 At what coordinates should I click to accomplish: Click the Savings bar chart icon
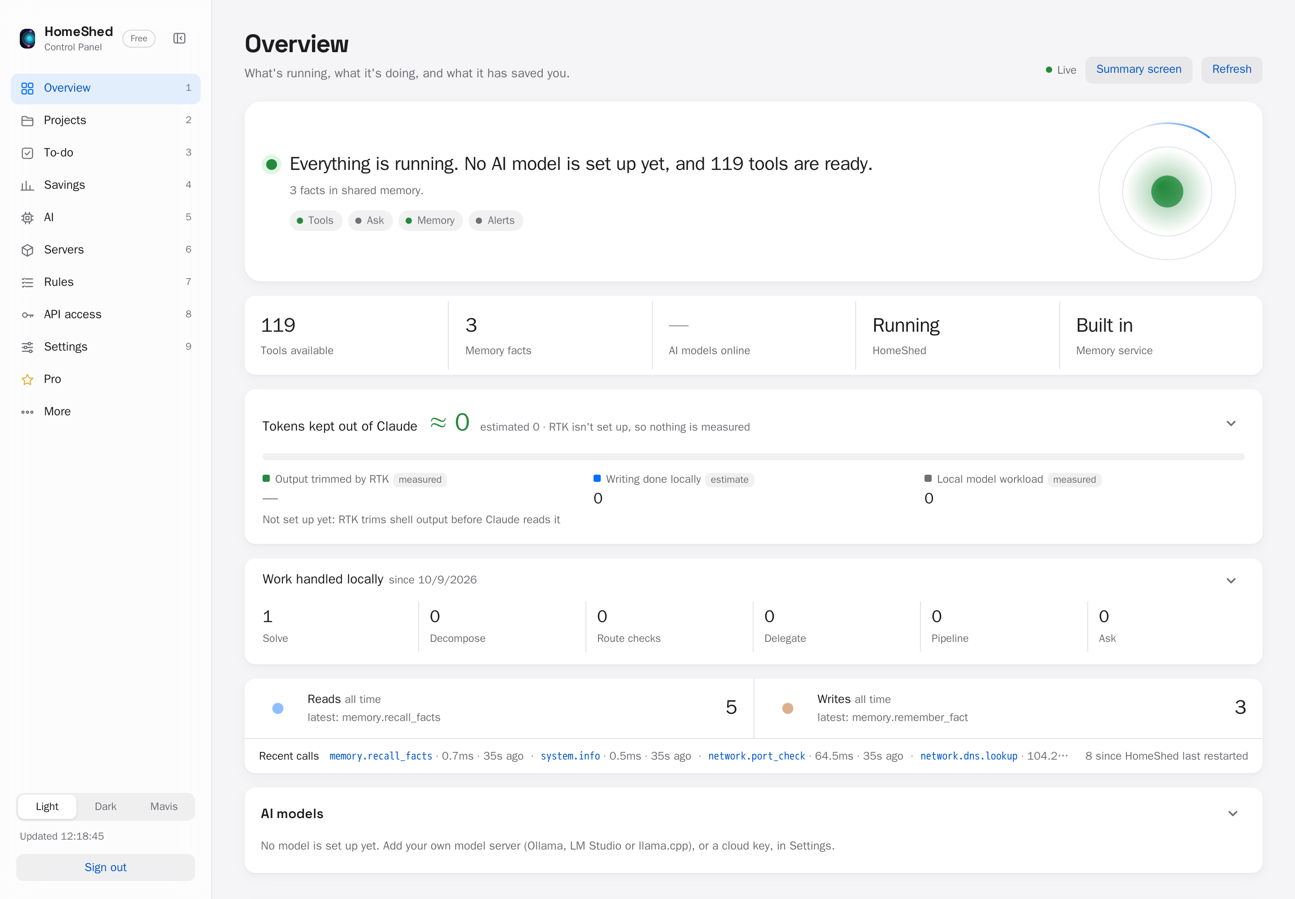tap(27, 185)
